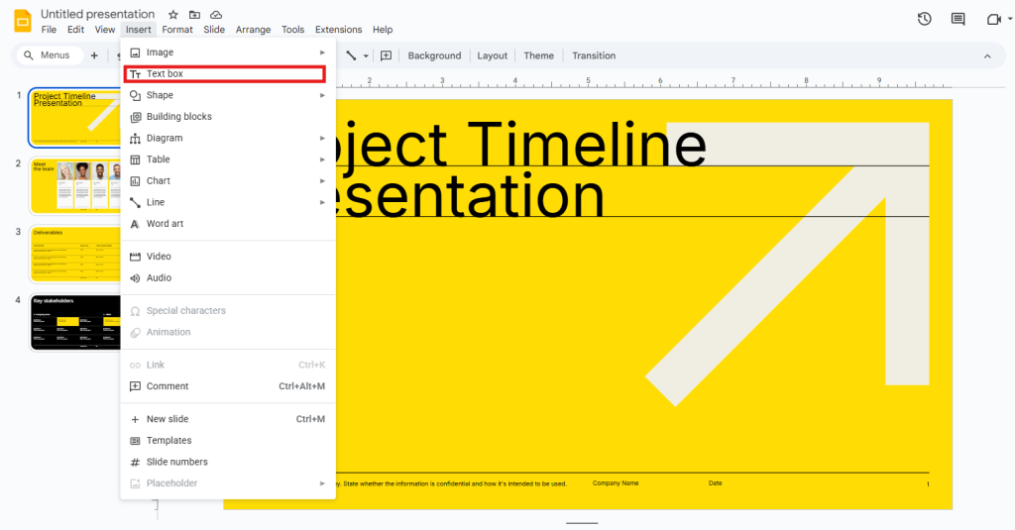Open the comments history icon
Image resolution: width=1015 pixels, height=530 pixels.
pos(958,19)
